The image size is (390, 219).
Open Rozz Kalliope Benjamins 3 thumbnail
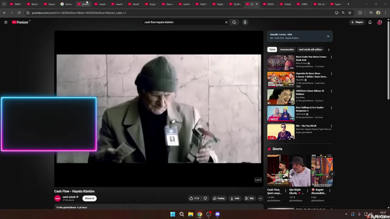(281, 113)
